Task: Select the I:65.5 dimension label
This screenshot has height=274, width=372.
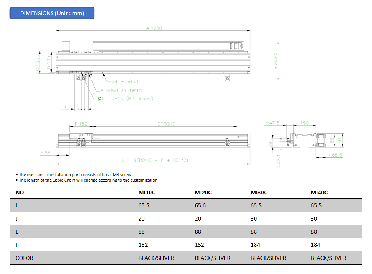Action: click(x=335, y=155)
